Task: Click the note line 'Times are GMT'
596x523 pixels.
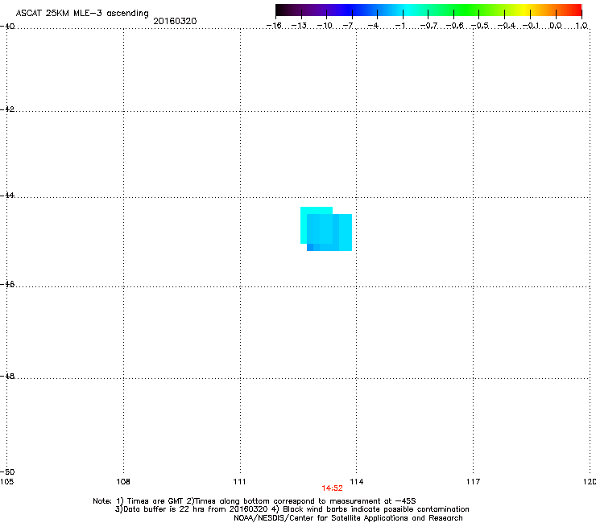Action: click(155, 501)
